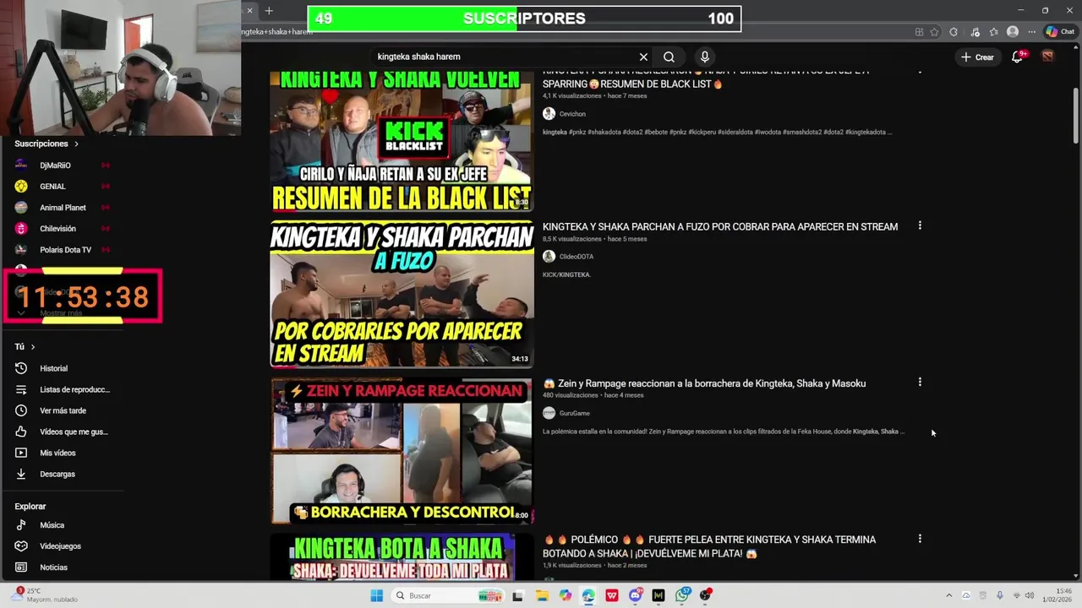Image resolution: width=1082 pixels, height=608 pixels.
Task: Open Listas de reproducción in sidebar
Action: [63, 389]
